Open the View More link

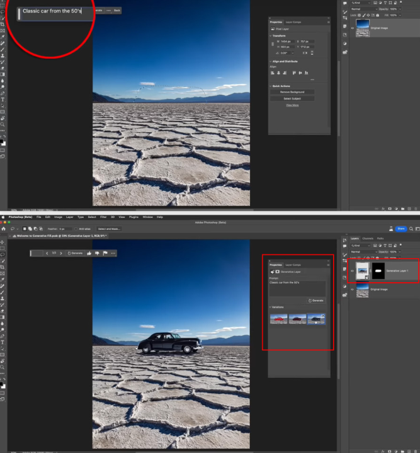point(292,105)
